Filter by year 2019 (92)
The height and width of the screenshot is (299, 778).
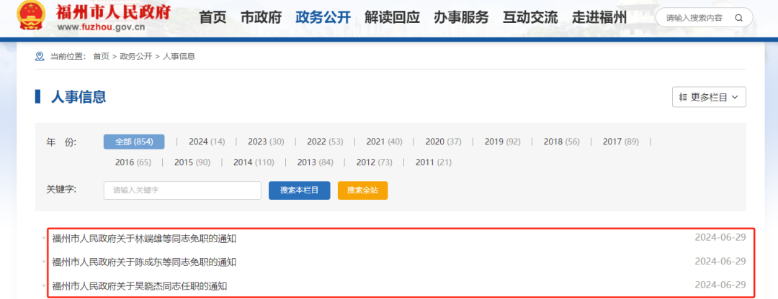(x=502, y=142)
